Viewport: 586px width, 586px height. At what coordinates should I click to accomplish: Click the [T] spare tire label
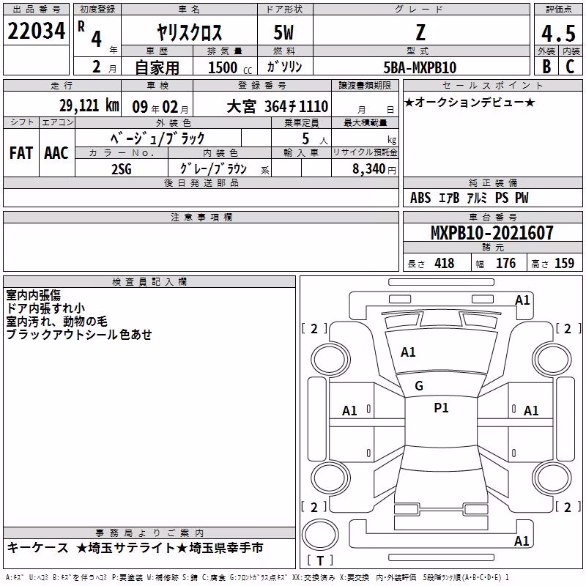tap(320, 560)
